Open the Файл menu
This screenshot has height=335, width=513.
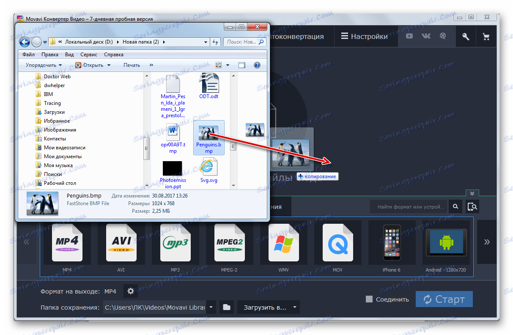tap(29, 55)
